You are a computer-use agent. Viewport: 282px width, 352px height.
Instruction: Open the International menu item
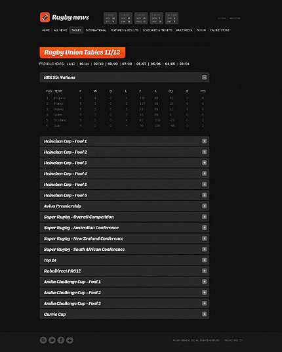(96, 30)
